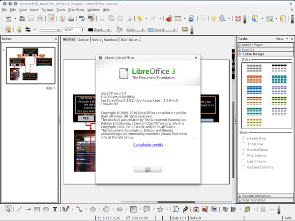
Task: Collapse the Table Design section
Action: [x=266, y=54]
